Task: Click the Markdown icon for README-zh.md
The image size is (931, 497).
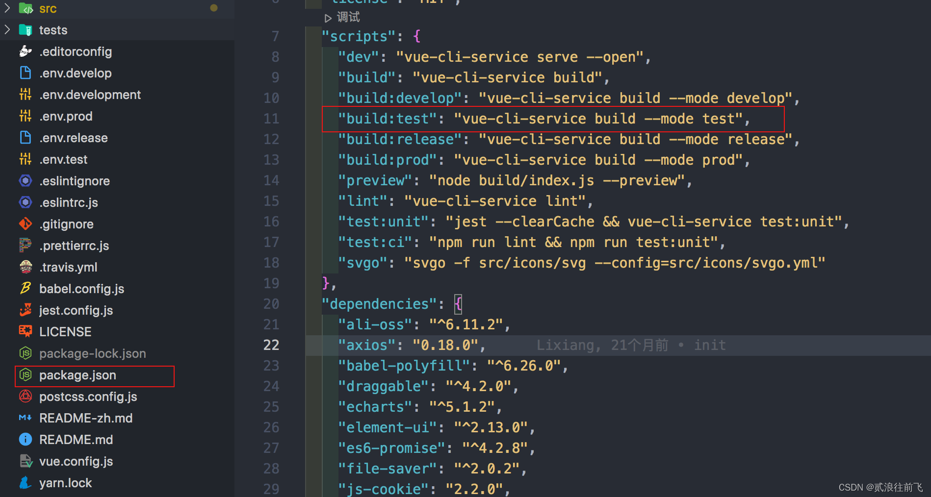Action: [x=25, y=418]
